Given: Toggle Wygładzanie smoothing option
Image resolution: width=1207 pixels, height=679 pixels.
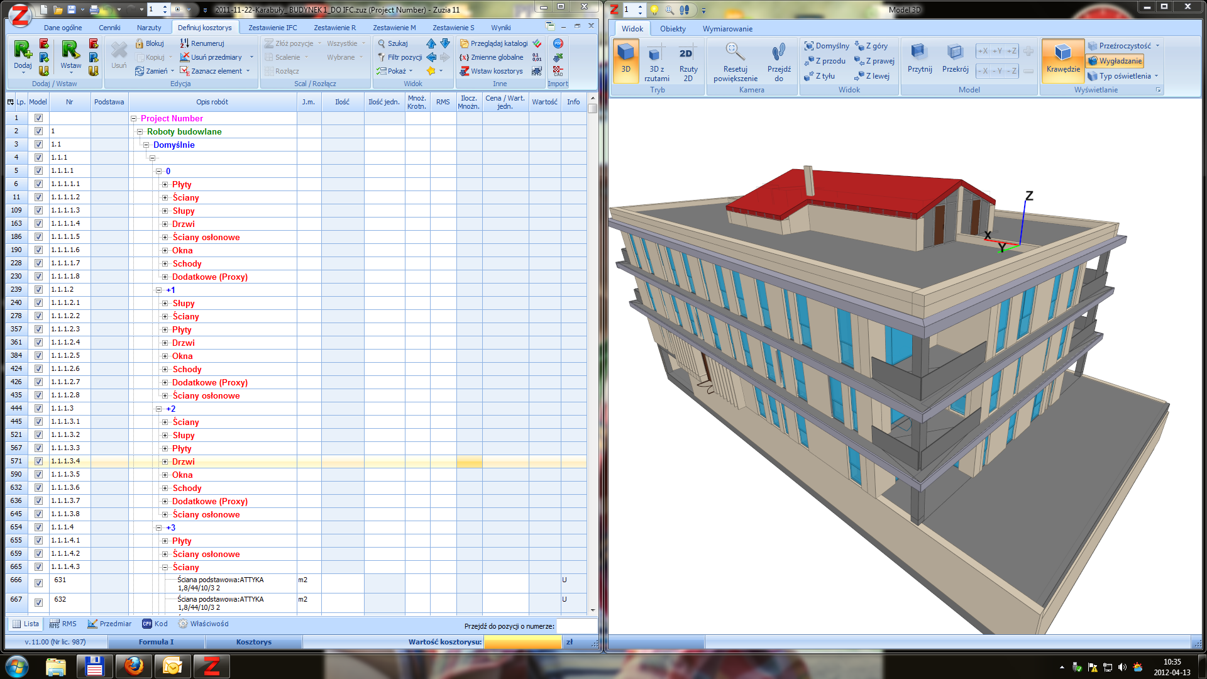Looking at the screenshot, I should pos(1115,61).
